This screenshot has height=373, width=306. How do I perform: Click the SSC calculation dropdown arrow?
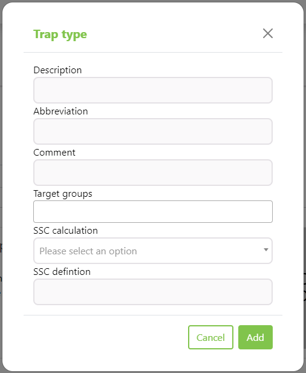tap(266, 249)
